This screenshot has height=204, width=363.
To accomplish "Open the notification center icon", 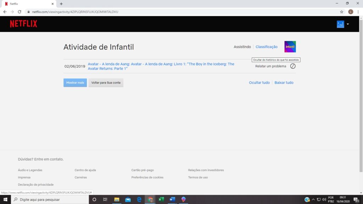I will pyautogui.click(x=357, y=200).
